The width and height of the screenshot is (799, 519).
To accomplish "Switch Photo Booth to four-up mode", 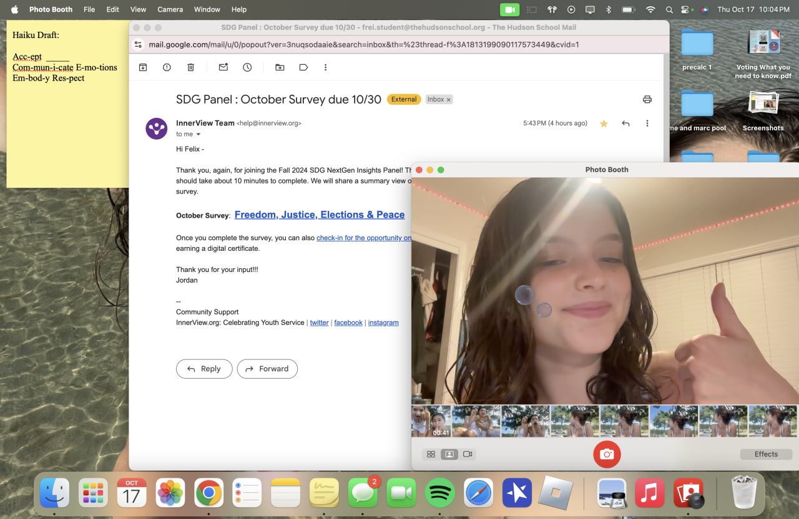I will pos(431,454).
